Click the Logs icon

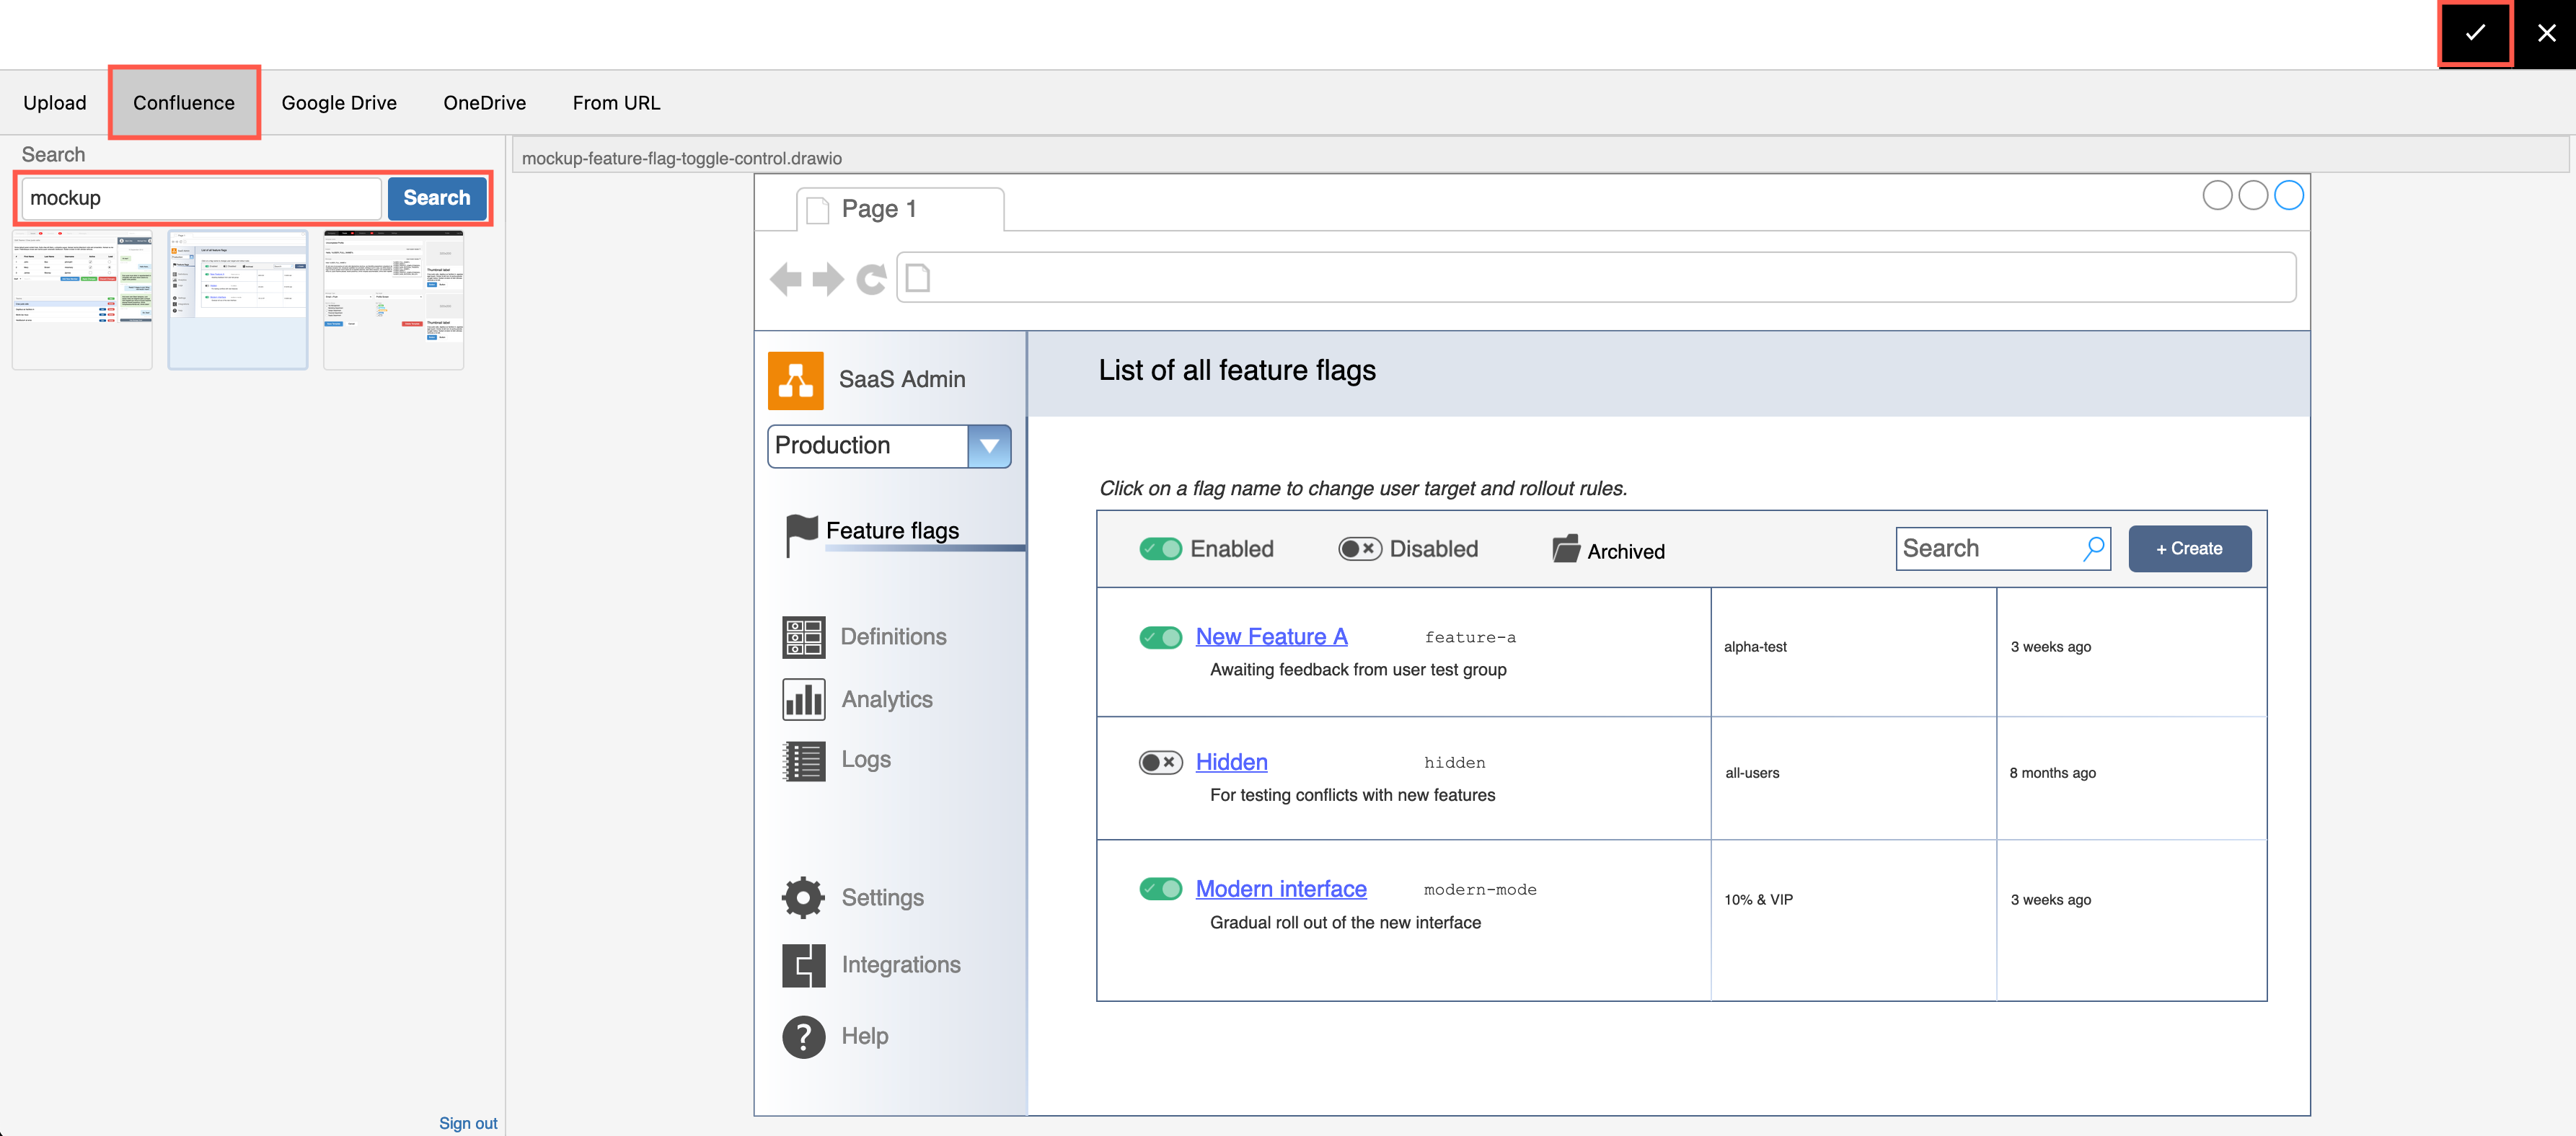click(803, 759)
